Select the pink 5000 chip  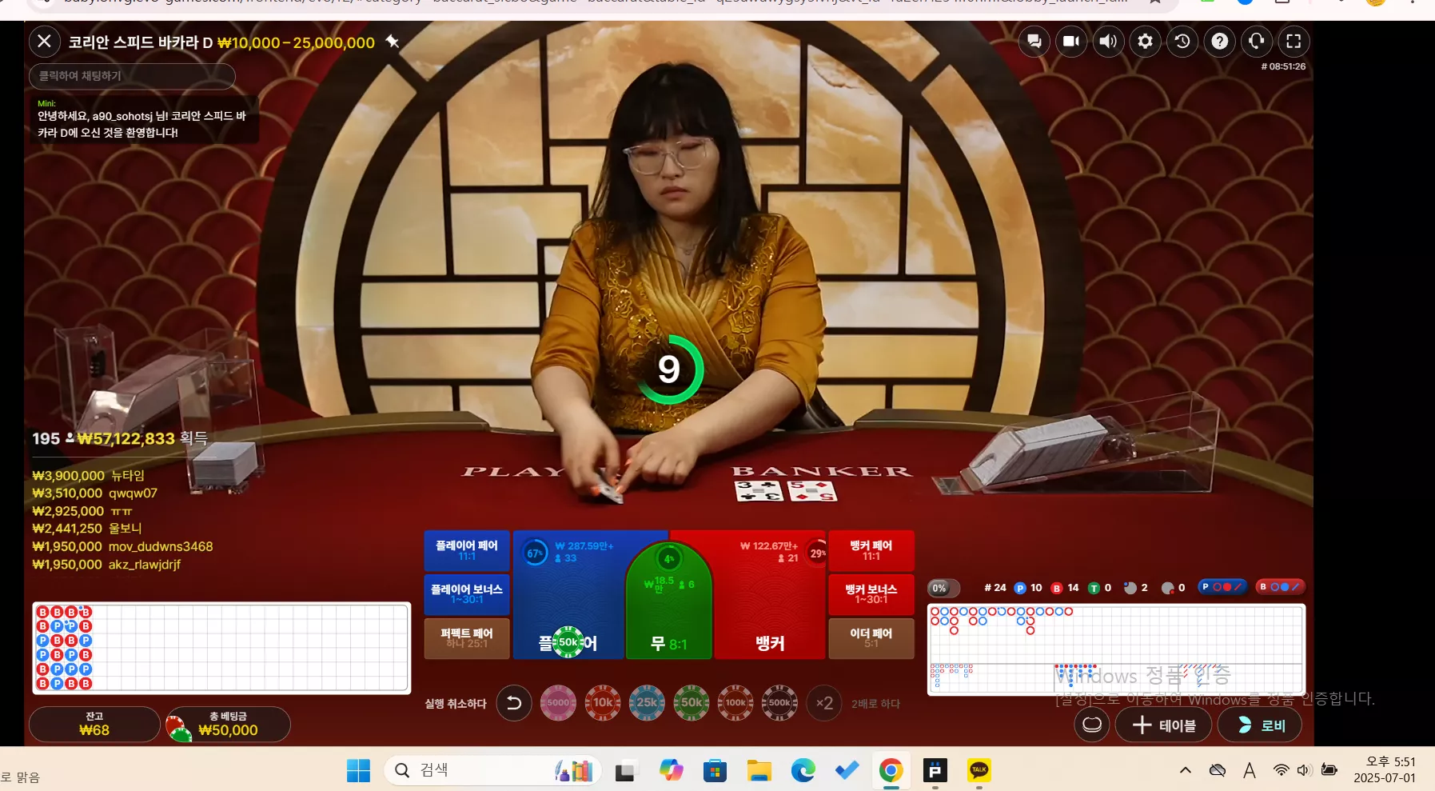[558, 703]
